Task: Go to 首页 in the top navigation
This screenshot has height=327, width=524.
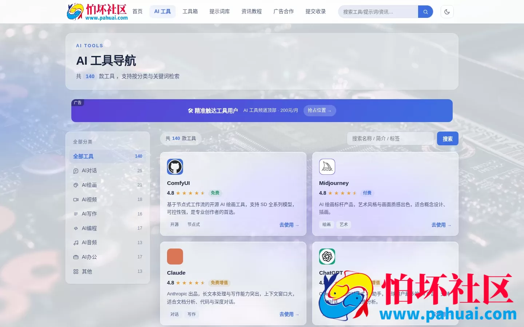Action: click(x=138, y=12)
